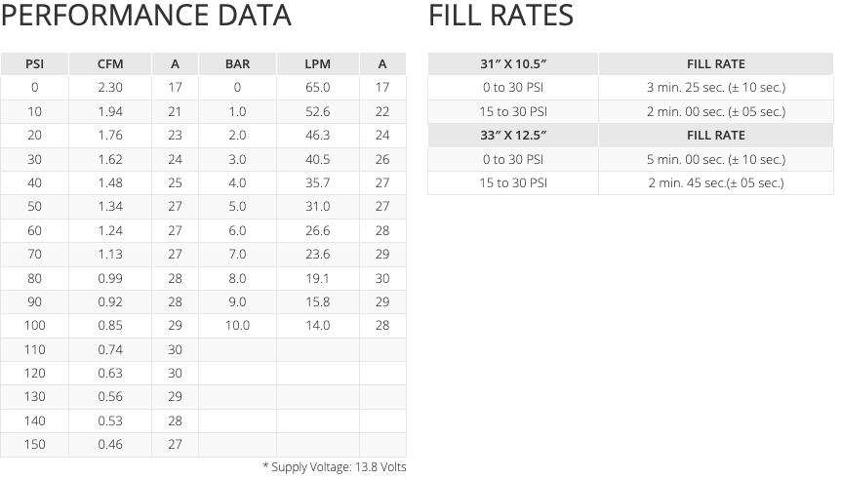The image size is (841, 480).
Task: Click the LPM column header
Action: point(318,64)
